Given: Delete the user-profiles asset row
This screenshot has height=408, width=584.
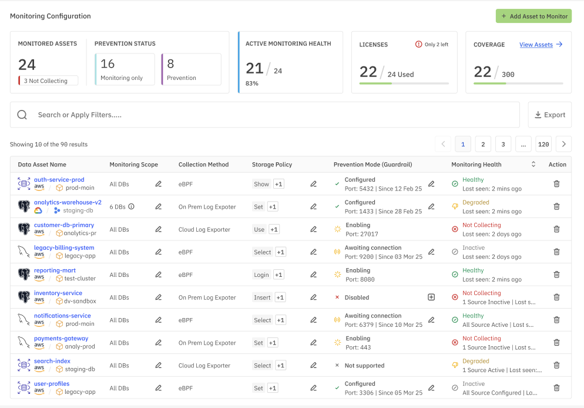Looking at the screenshot, I should [556, 388].
